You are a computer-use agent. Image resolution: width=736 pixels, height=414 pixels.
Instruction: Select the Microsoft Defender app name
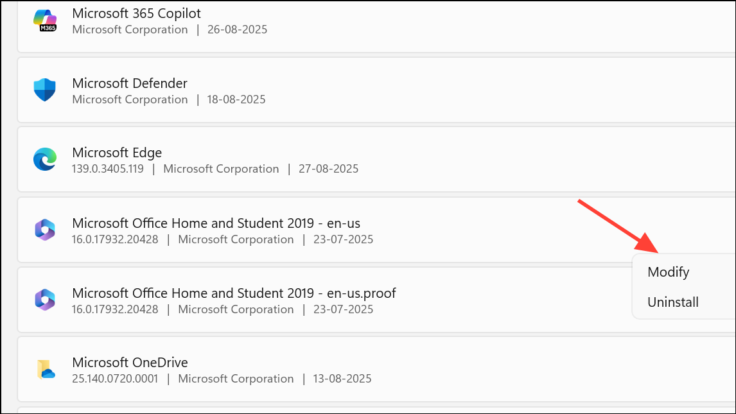point(130,83)
